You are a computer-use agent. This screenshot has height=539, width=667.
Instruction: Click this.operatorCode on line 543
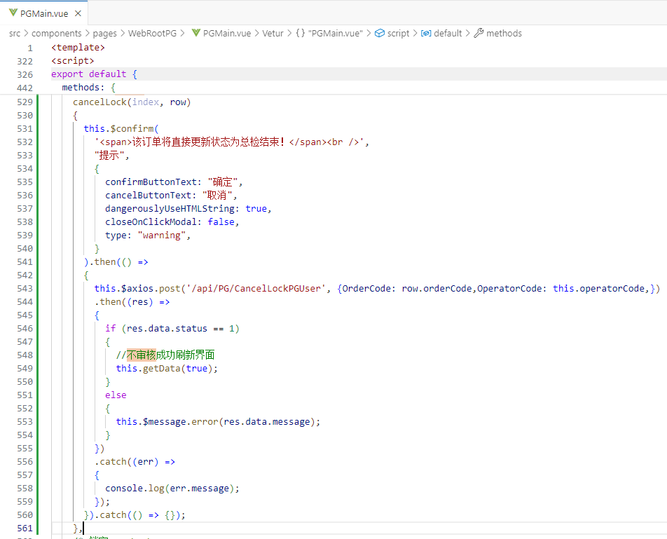598,289
